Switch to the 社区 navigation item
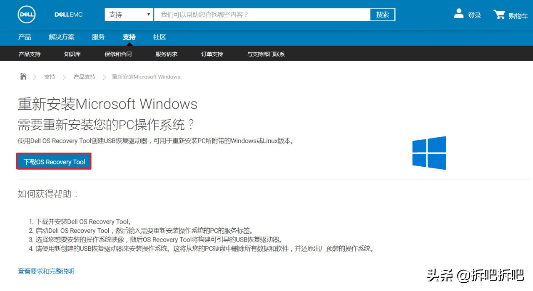This screenshot has height=291, width=533. 159,37
